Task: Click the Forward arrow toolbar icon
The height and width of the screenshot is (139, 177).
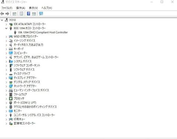Action: pos(7,14)
